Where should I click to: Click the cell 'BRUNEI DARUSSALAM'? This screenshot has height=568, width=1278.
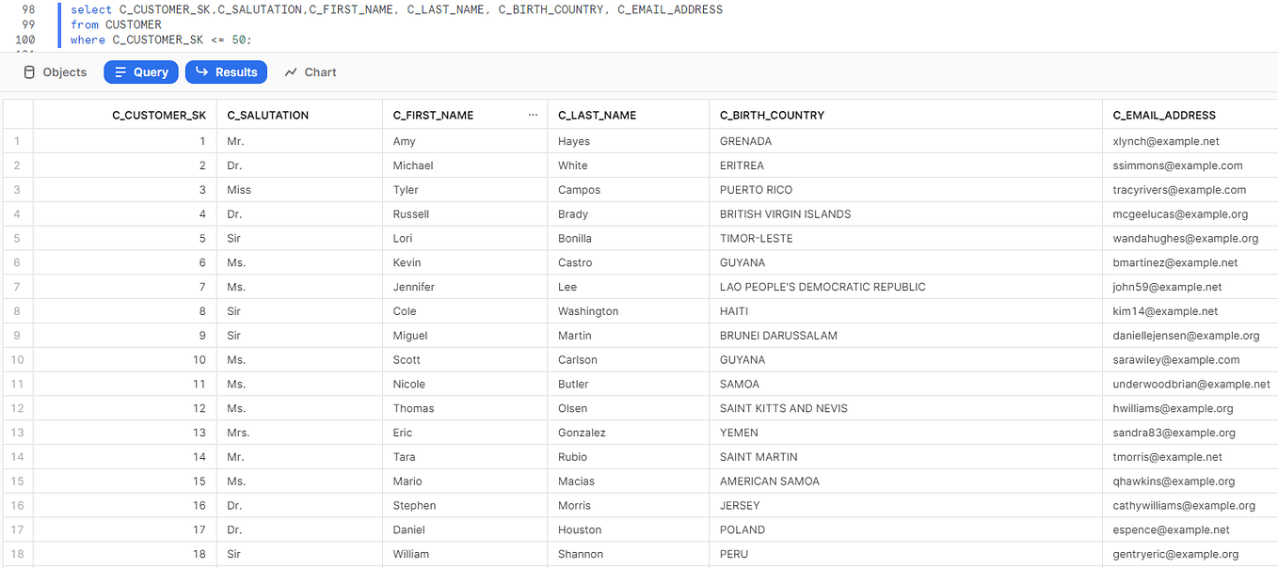(778, 336)
